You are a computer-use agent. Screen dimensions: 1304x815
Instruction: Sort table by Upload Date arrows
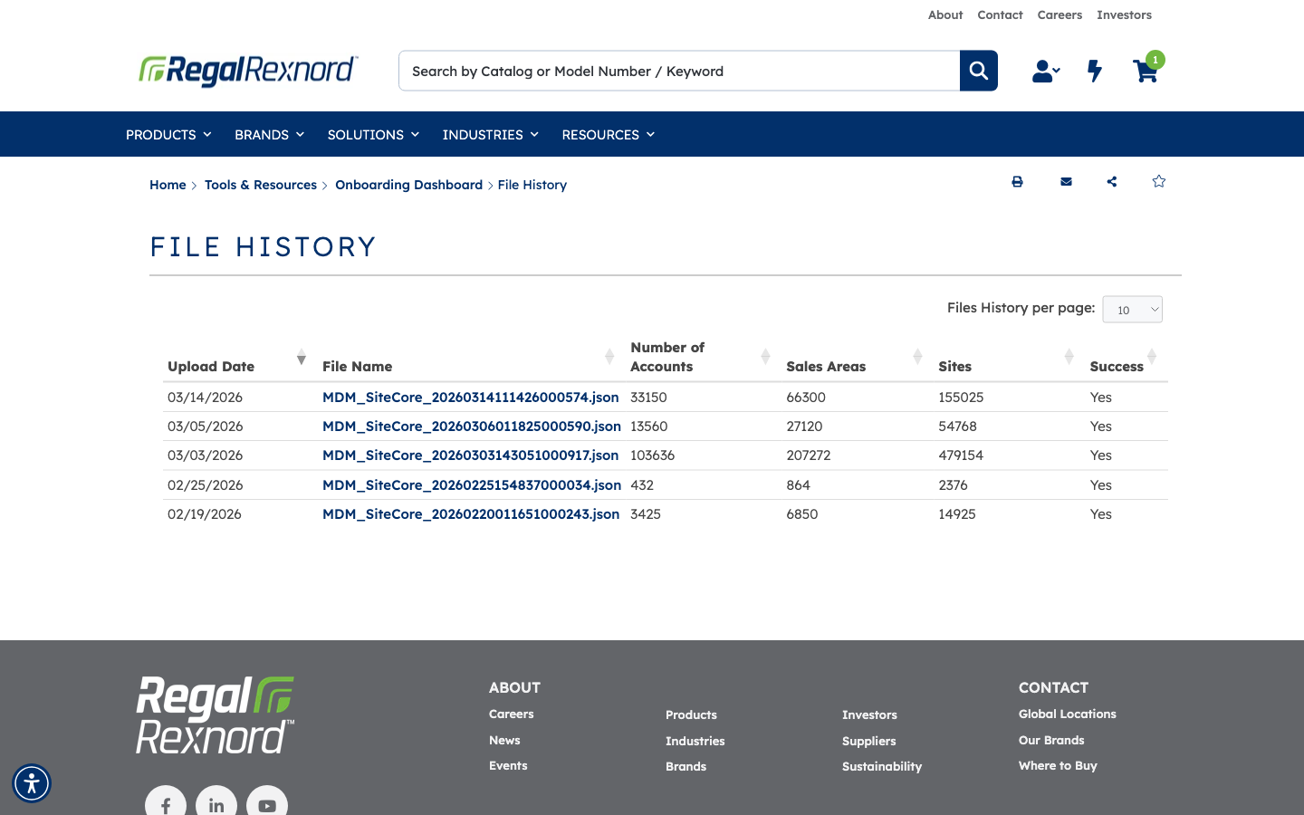pos(301,358)
